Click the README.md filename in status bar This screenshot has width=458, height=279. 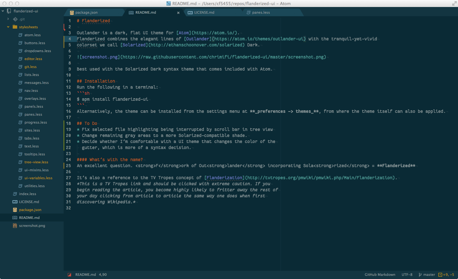point(86,275)
